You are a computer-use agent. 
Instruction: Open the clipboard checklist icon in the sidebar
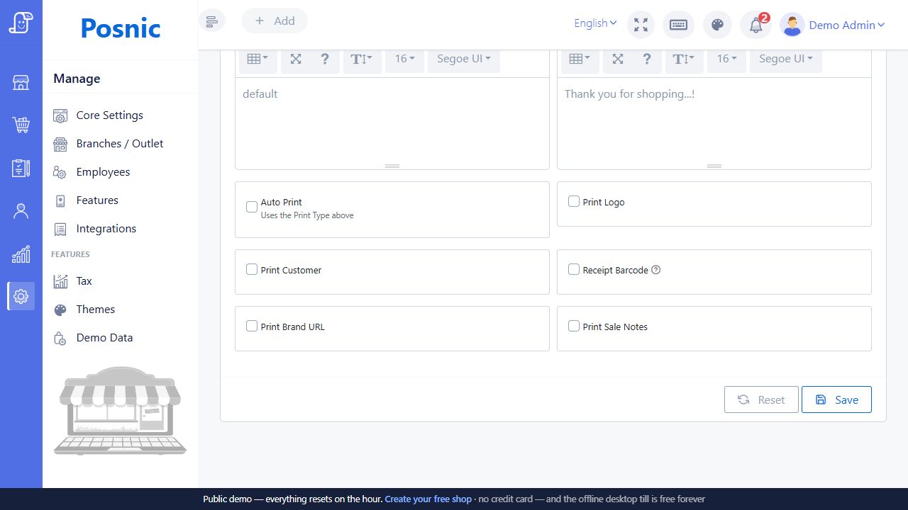click(21, 168)
